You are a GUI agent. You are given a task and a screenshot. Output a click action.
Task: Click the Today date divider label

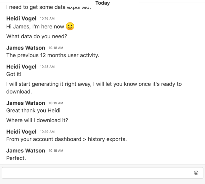[x=102, y=3]
